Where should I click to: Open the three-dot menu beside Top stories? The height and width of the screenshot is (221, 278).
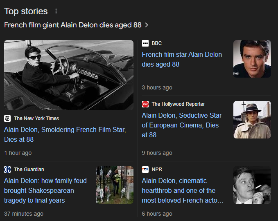point(56,11)
